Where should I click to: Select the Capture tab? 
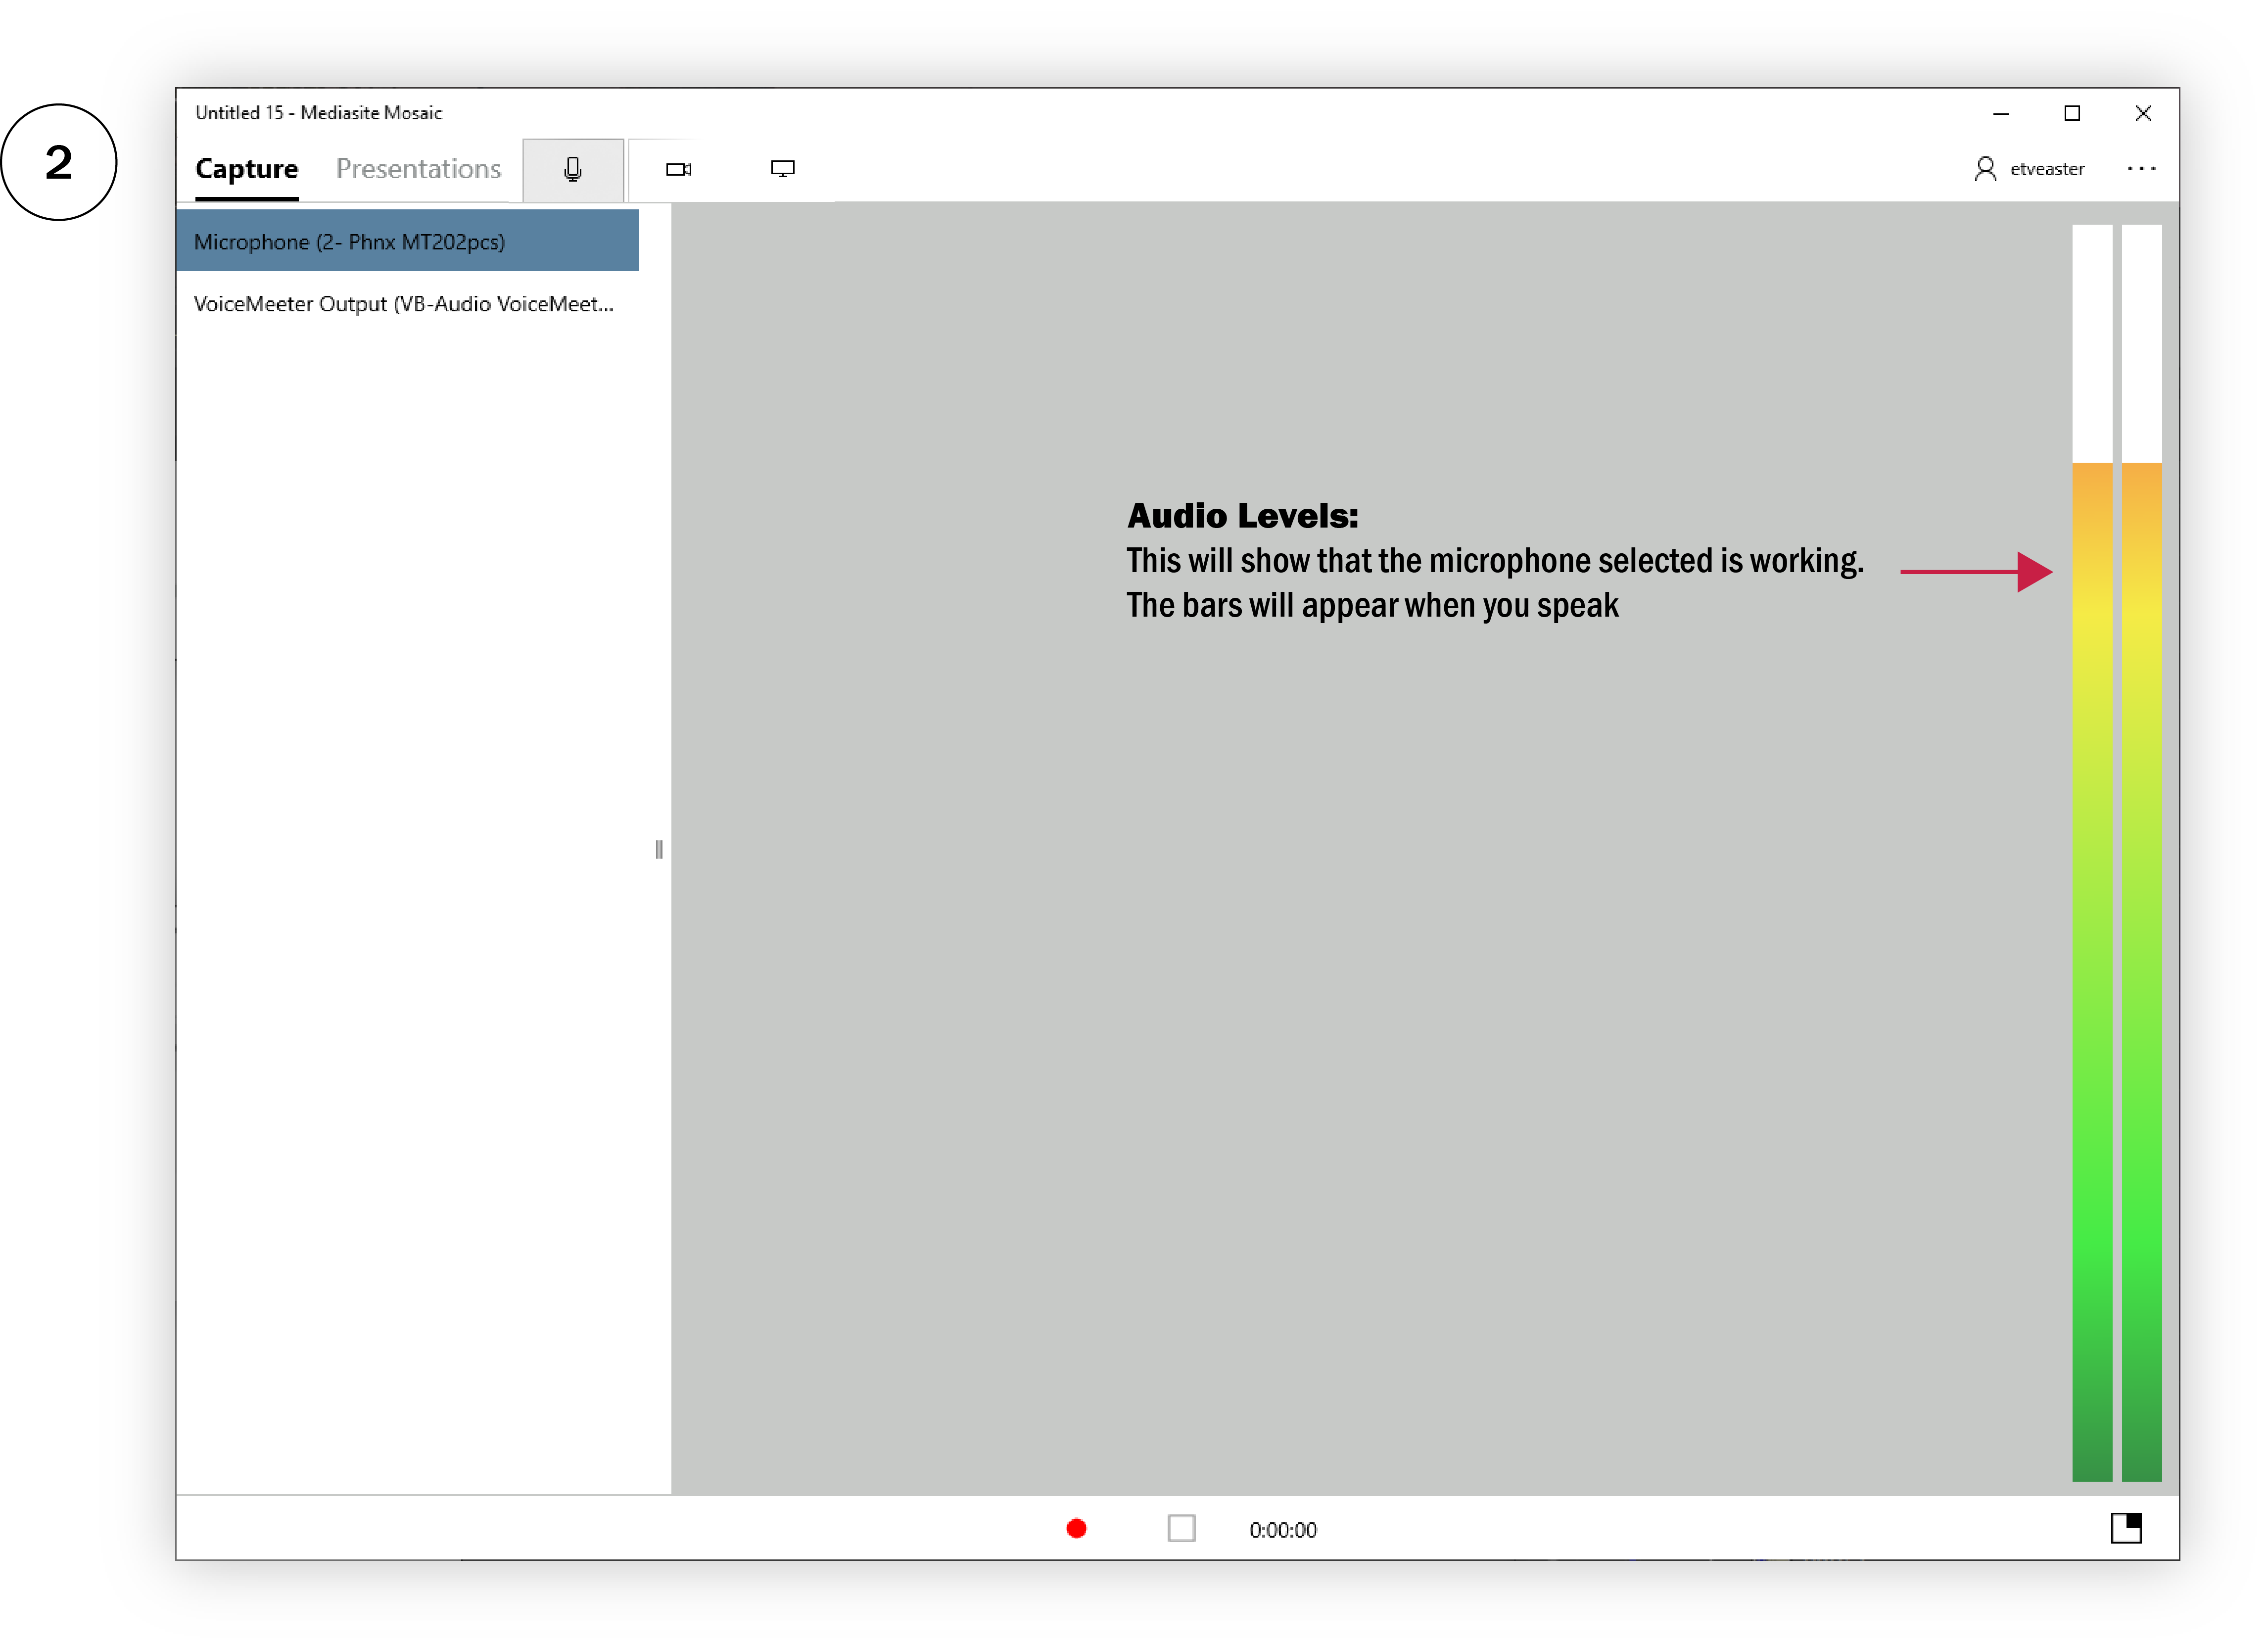246,169
